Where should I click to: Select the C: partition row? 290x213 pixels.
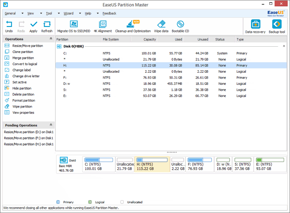point(171,53)
